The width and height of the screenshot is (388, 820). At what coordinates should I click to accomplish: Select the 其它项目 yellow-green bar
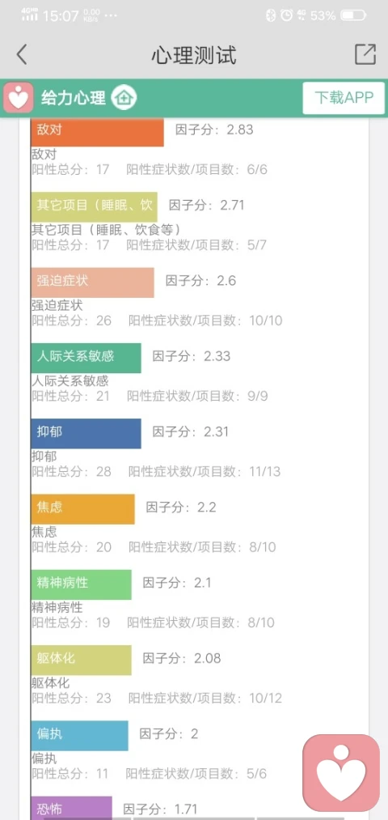point(94,207)
